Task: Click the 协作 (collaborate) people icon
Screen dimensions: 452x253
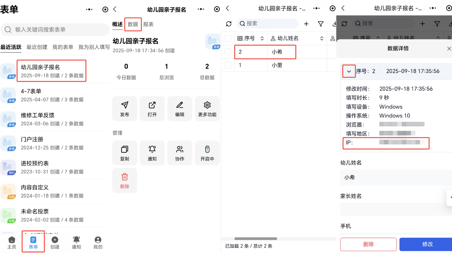Action: point(180,149)
